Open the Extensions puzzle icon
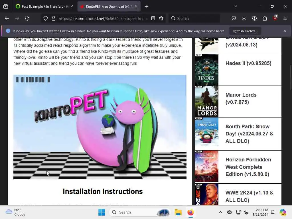Image resolution: width=292 pixels, height=219 pixels. tap(265, 18)
